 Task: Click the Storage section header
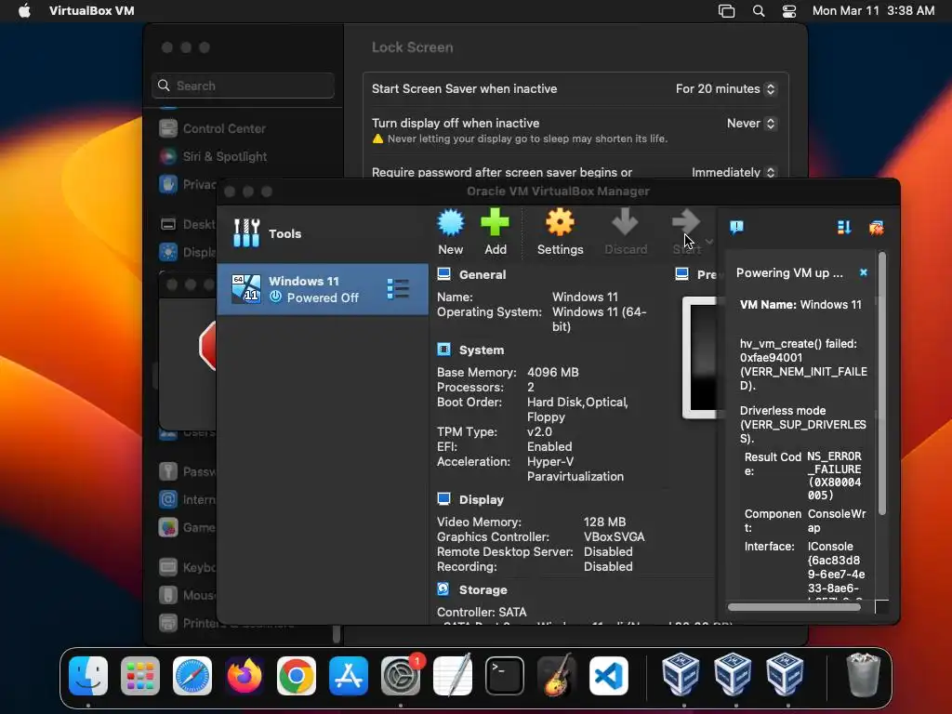pyautogui.click(x=483, y=589)
